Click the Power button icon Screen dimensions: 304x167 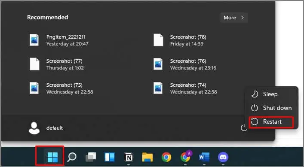[x=244, y=128]
